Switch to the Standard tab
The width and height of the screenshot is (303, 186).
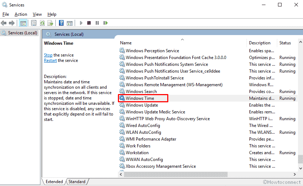pyautogui.click(x=77, y=182)
